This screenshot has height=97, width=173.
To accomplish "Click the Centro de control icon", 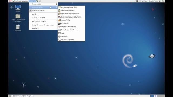I will pos(31,11).
